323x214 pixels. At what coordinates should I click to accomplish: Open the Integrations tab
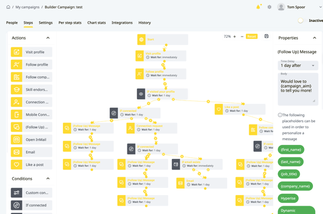coord(122,22)
